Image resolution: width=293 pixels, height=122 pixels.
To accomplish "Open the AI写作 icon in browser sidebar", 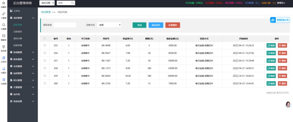I will [x=3, y=58].
